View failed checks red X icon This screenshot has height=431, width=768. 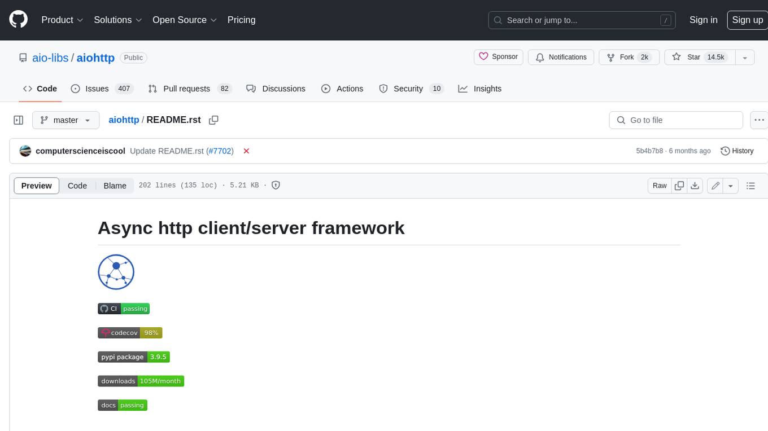pyautogui.click(x=246, y=151)
